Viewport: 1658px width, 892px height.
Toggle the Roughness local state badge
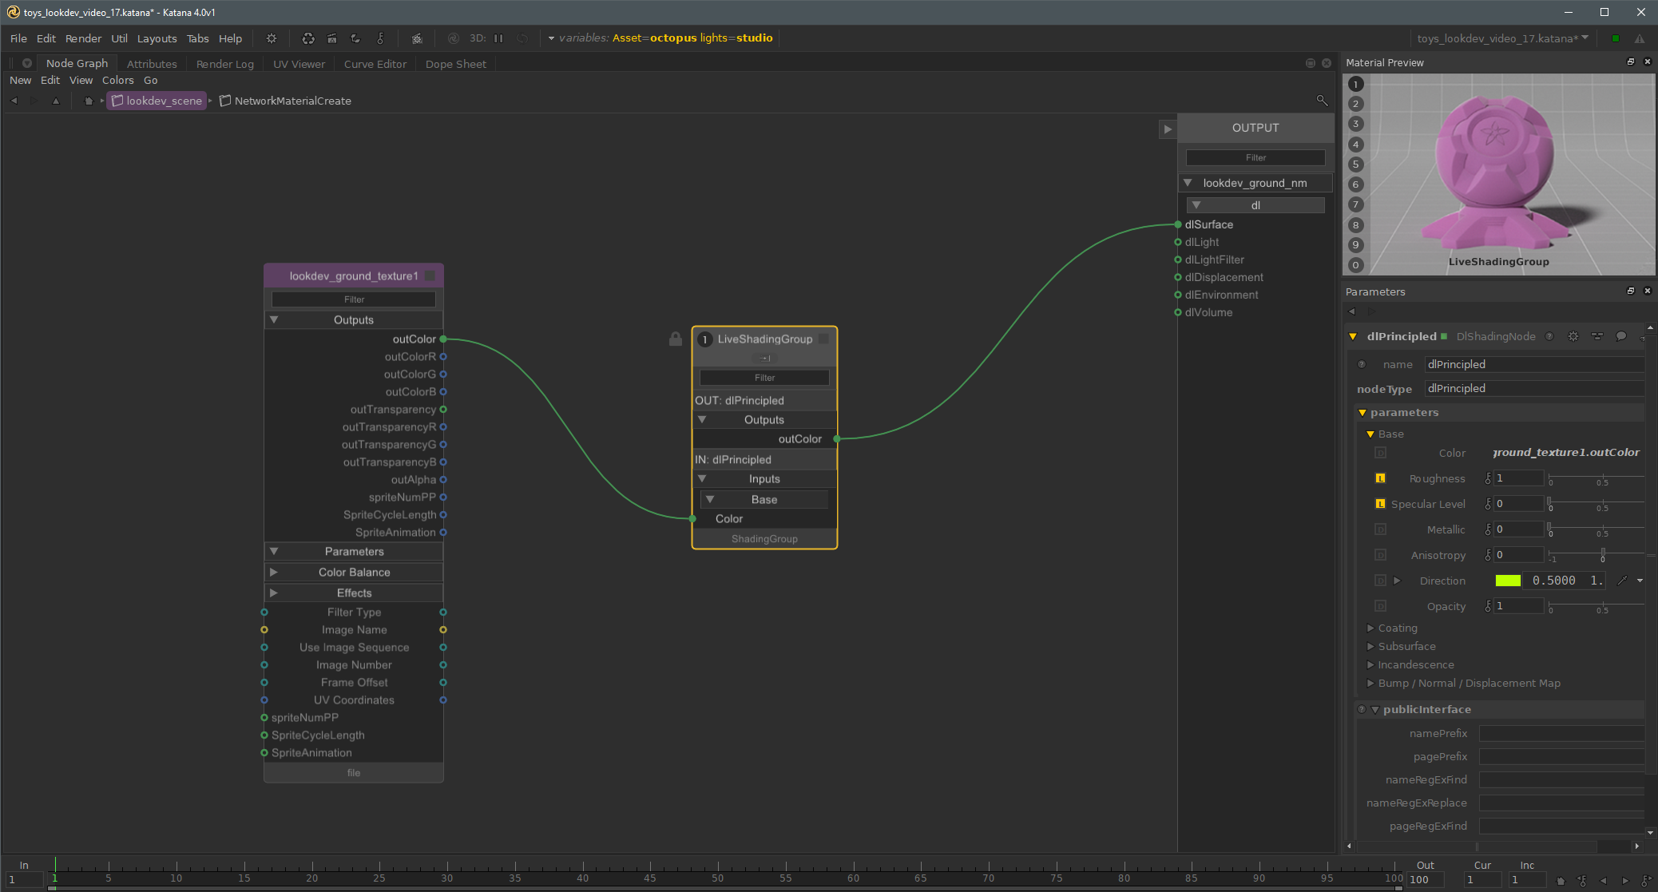pyautogui.click(x=1380, y=478)
